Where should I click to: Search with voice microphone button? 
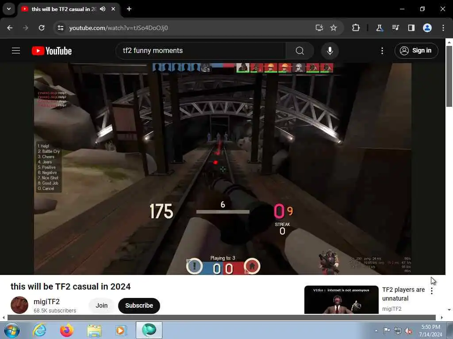tap(330, 51)
